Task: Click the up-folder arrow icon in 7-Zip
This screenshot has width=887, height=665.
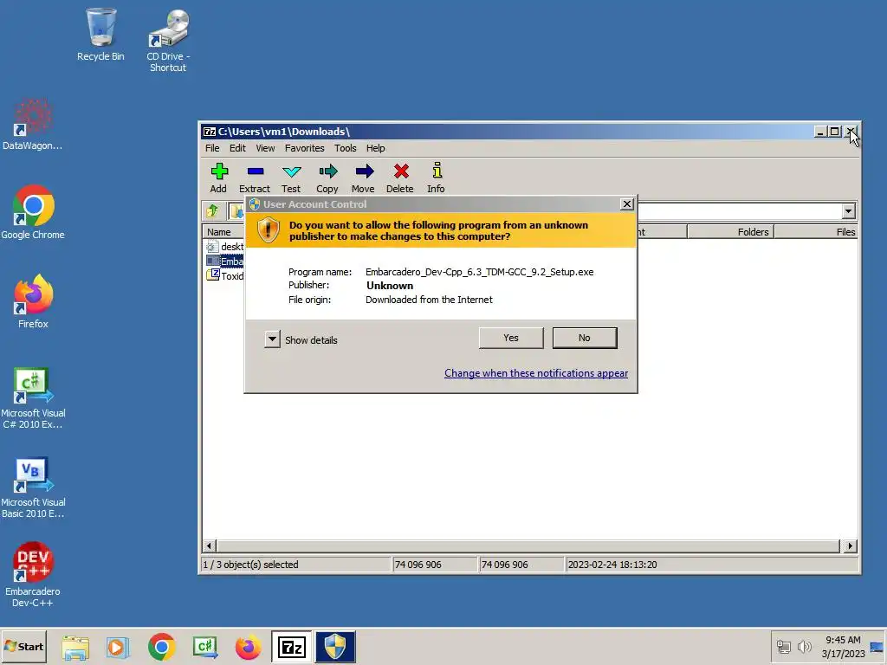Action: click(x=213, y=211)
